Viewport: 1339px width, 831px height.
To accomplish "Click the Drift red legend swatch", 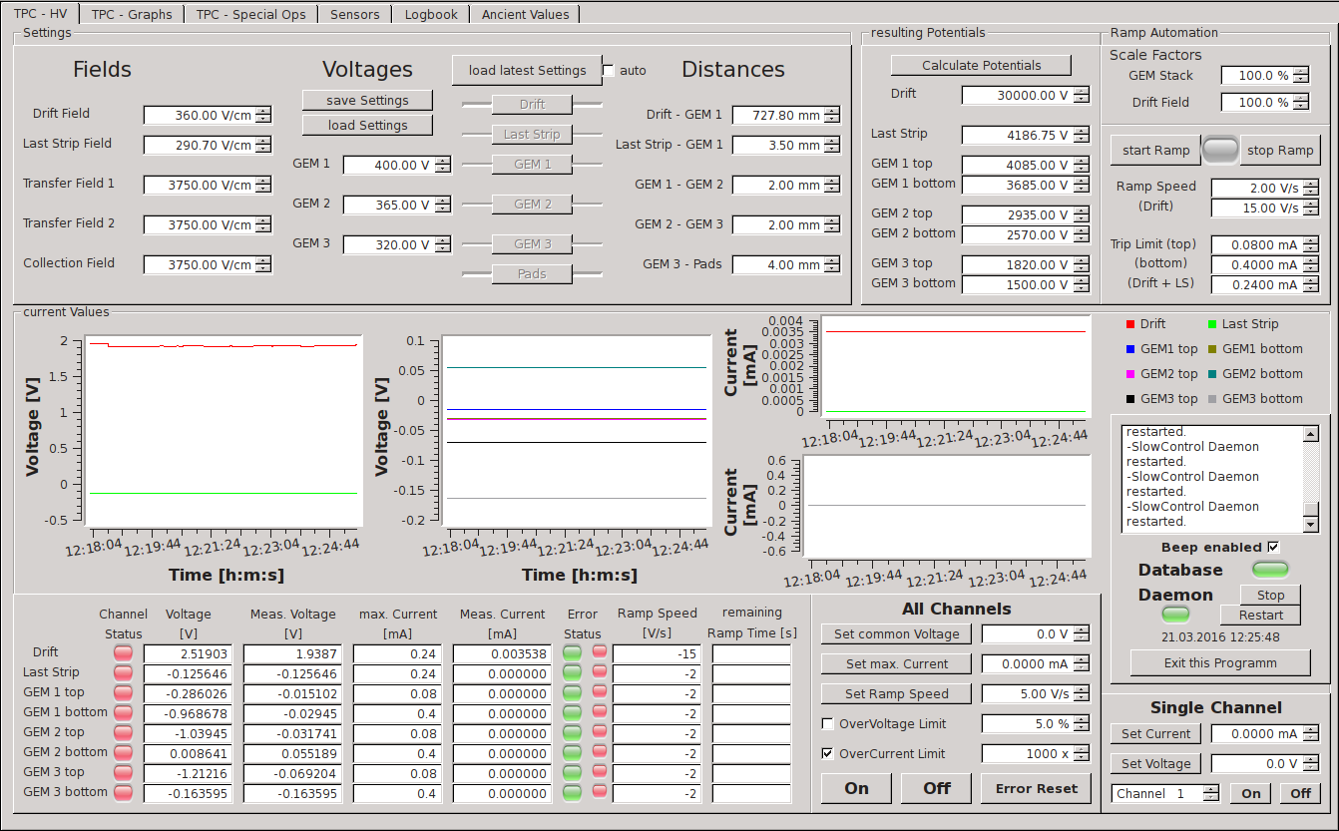I will pos(1129,324).
